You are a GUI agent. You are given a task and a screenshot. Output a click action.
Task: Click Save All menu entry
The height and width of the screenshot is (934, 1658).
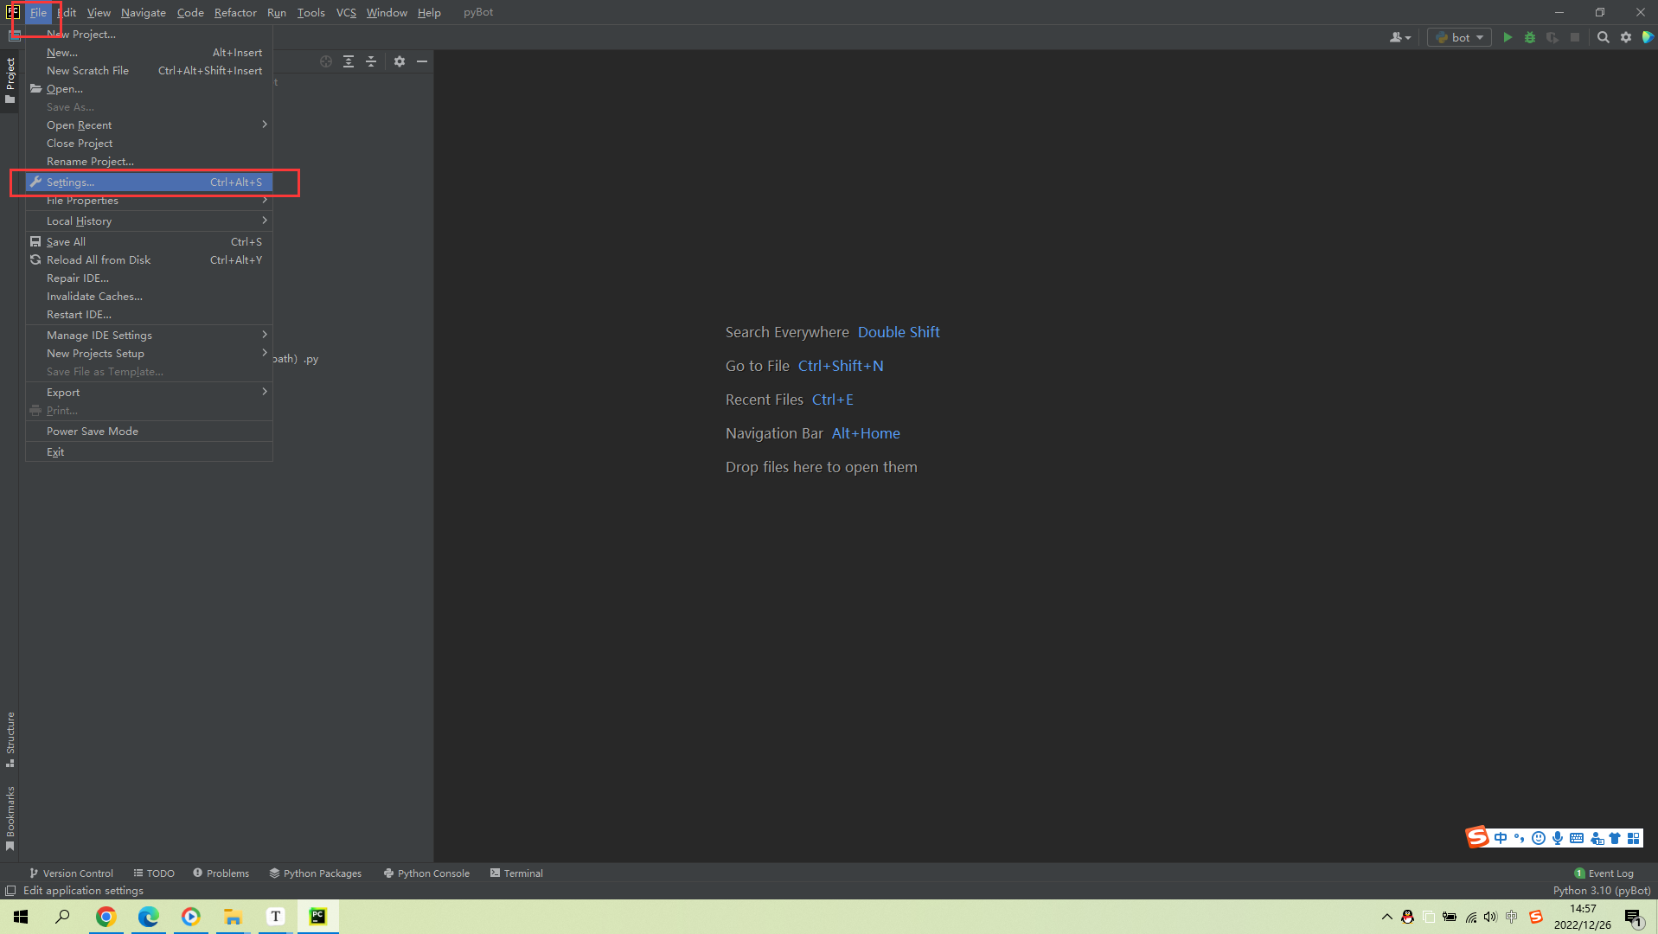[x=149, y=241]
